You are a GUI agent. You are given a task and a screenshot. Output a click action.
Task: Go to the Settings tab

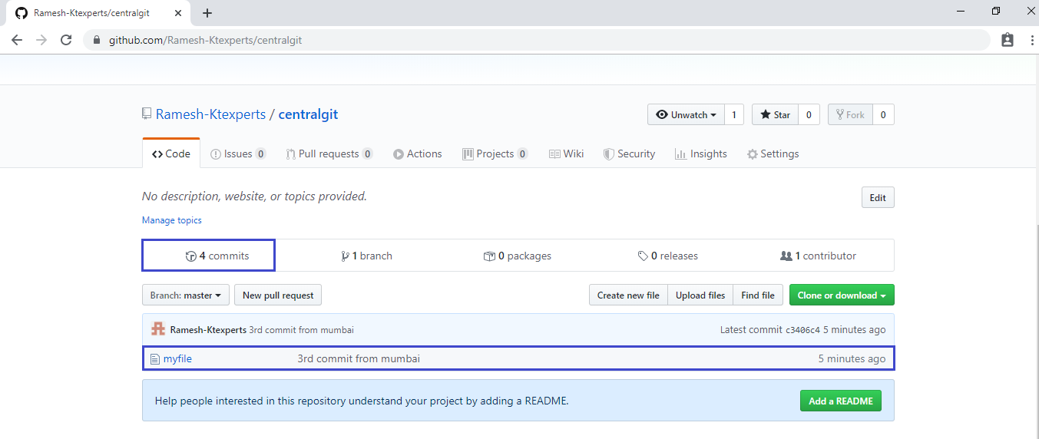pyautogui.click(x=773, y=153)
